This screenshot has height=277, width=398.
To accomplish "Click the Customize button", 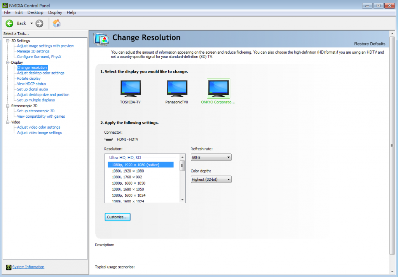I will tap(117, 217).
